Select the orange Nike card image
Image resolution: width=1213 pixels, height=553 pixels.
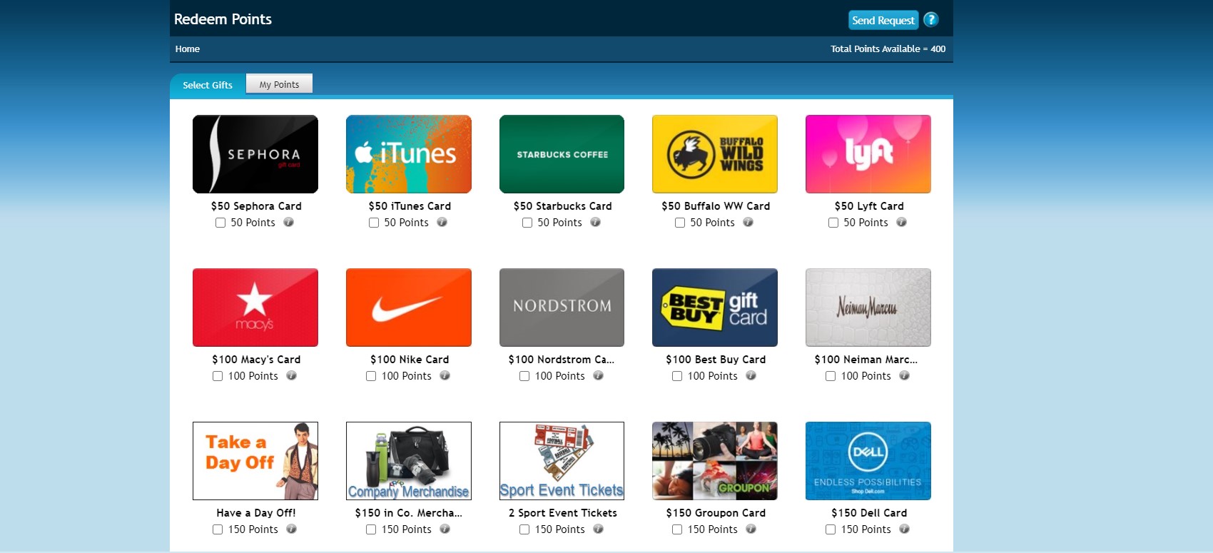[409, 308]
